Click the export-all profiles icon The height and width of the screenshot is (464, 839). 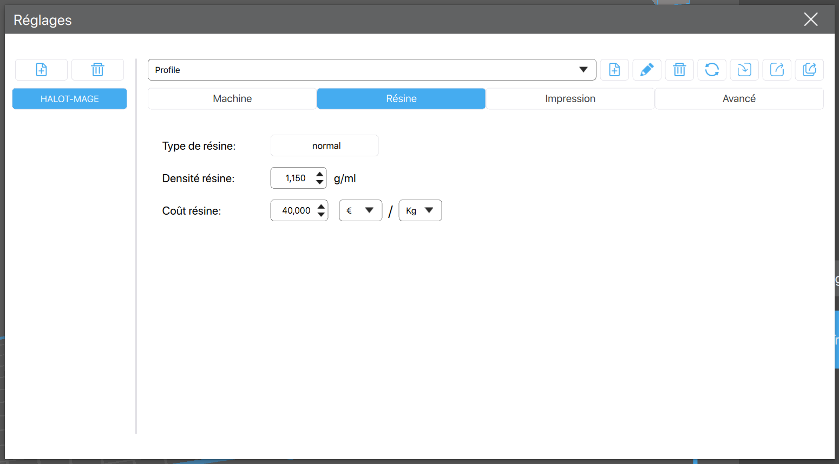tap(809, 70)
